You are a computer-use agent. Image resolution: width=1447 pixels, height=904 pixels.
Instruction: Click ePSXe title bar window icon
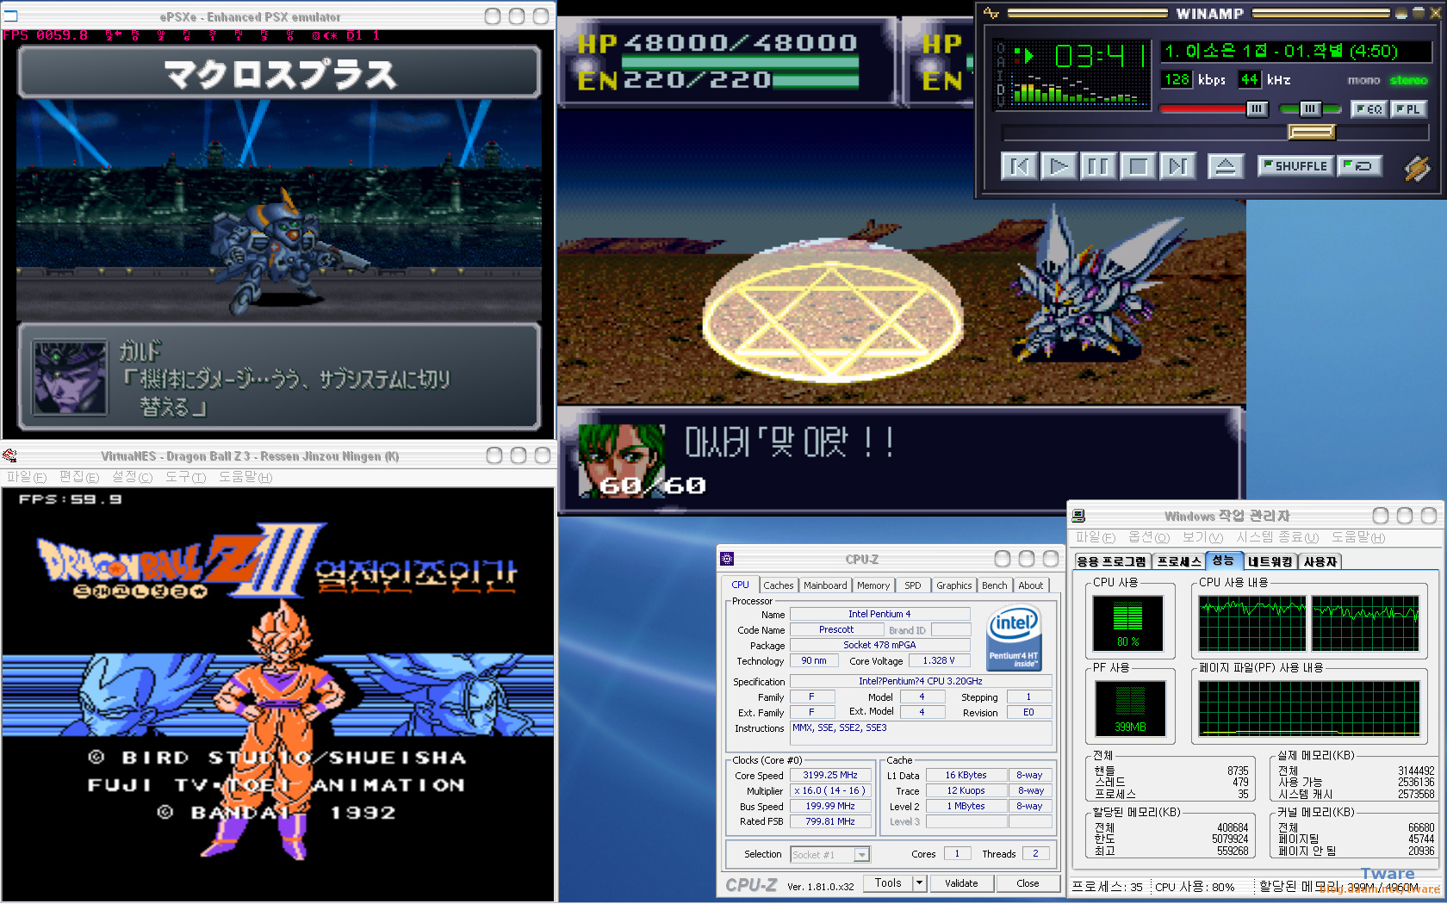tap(10, 16)
